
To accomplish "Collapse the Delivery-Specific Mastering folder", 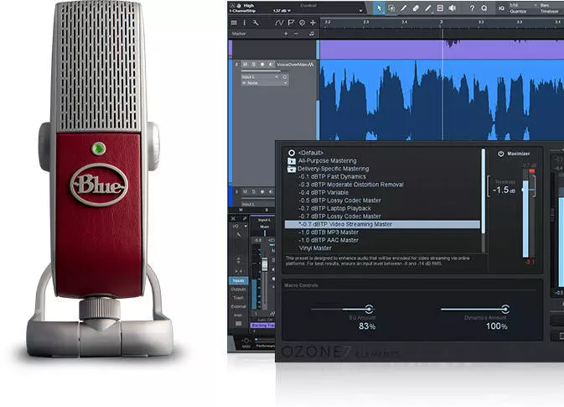I will [x=292, y=169].
